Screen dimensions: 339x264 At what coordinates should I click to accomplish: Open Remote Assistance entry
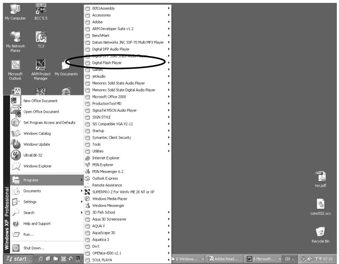click(128, 185)
